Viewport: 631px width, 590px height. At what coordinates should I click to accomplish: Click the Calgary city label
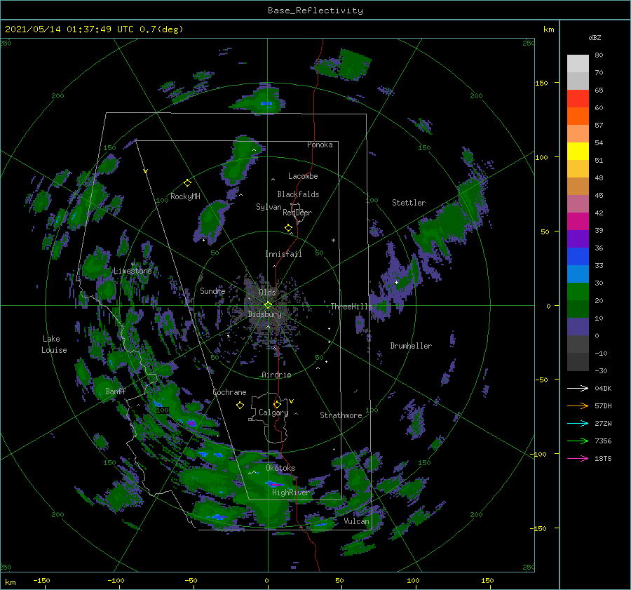(x=273, y=413)
